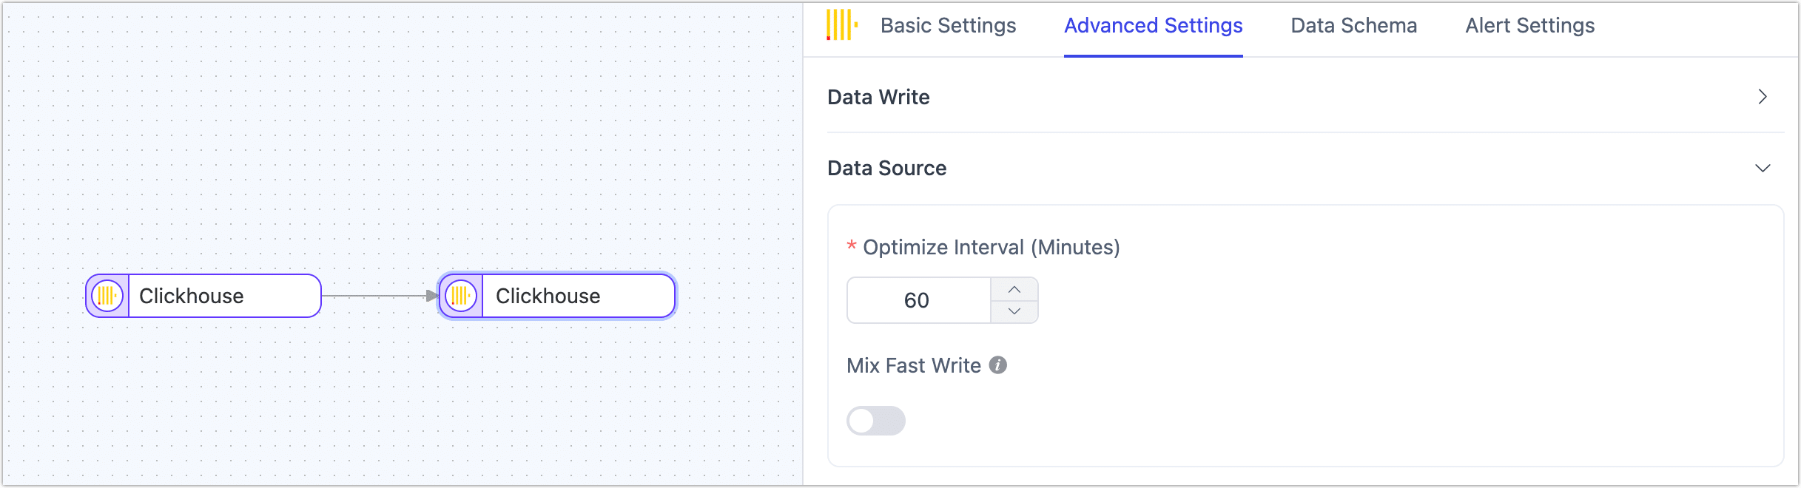Increment Optimize Interval using the up arrow
Viewport: 1801px width, 488px height.
[1014, 289]
